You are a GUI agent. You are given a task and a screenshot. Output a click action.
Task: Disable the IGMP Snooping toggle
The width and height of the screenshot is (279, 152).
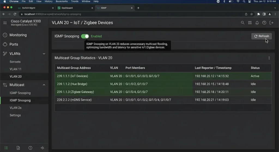click(85, 36)
